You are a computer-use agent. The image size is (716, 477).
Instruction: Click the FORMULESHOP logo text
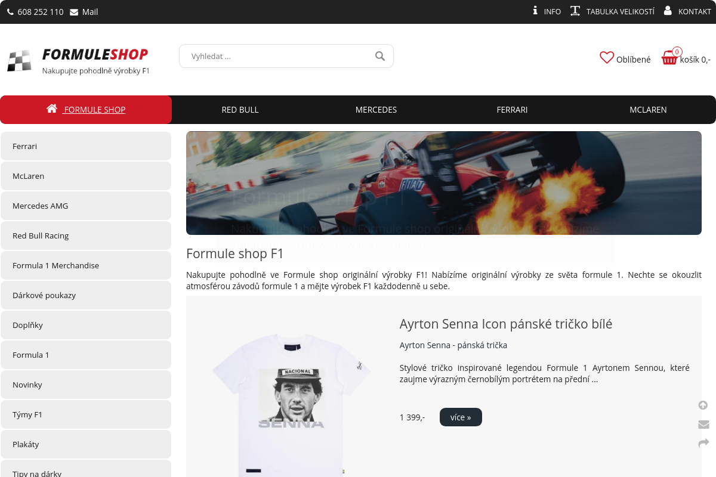tap(95, 55)
